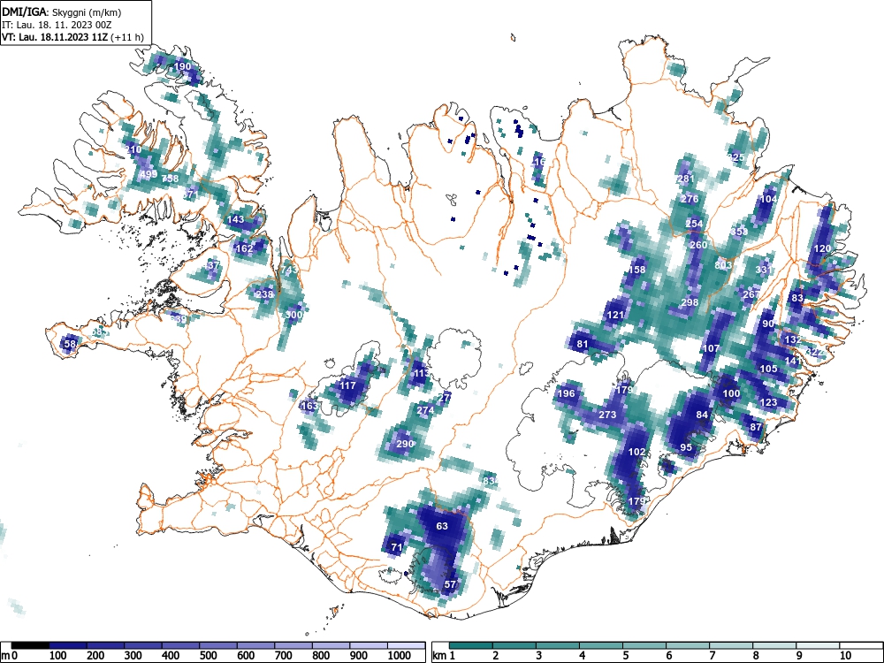Screen dimensions: 884x663
Task: Click the map value '123'
Action: (x=768, y=402)
